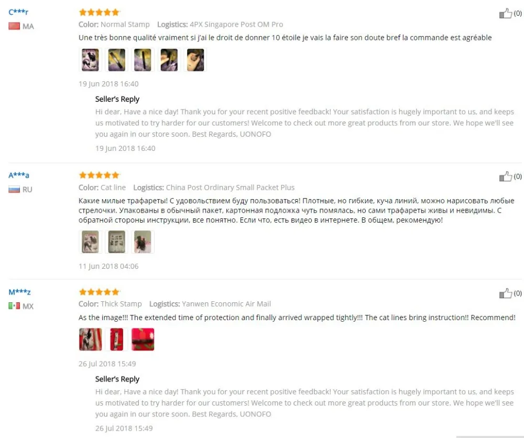Open third photo in A***a's review
Screen dimensions: 524x438
tap(143, 242)
